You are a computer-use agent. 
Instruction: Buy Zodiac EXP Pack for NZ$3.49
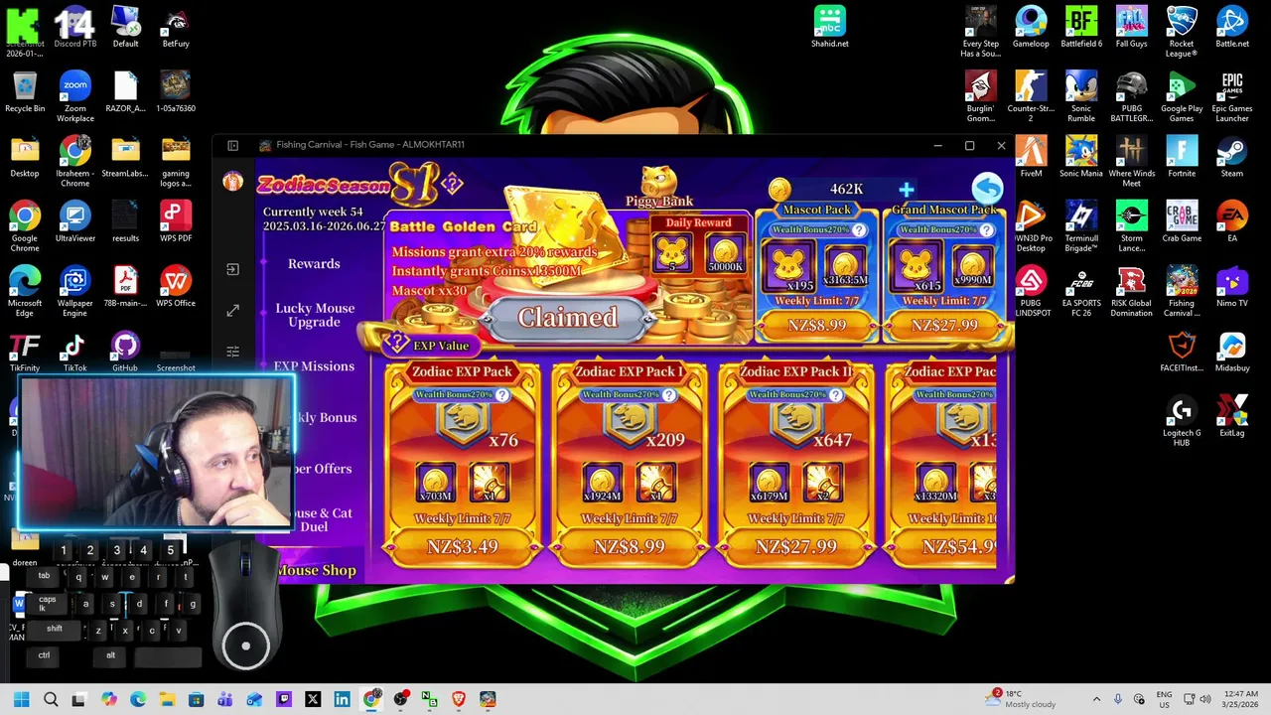pos(462,546)
